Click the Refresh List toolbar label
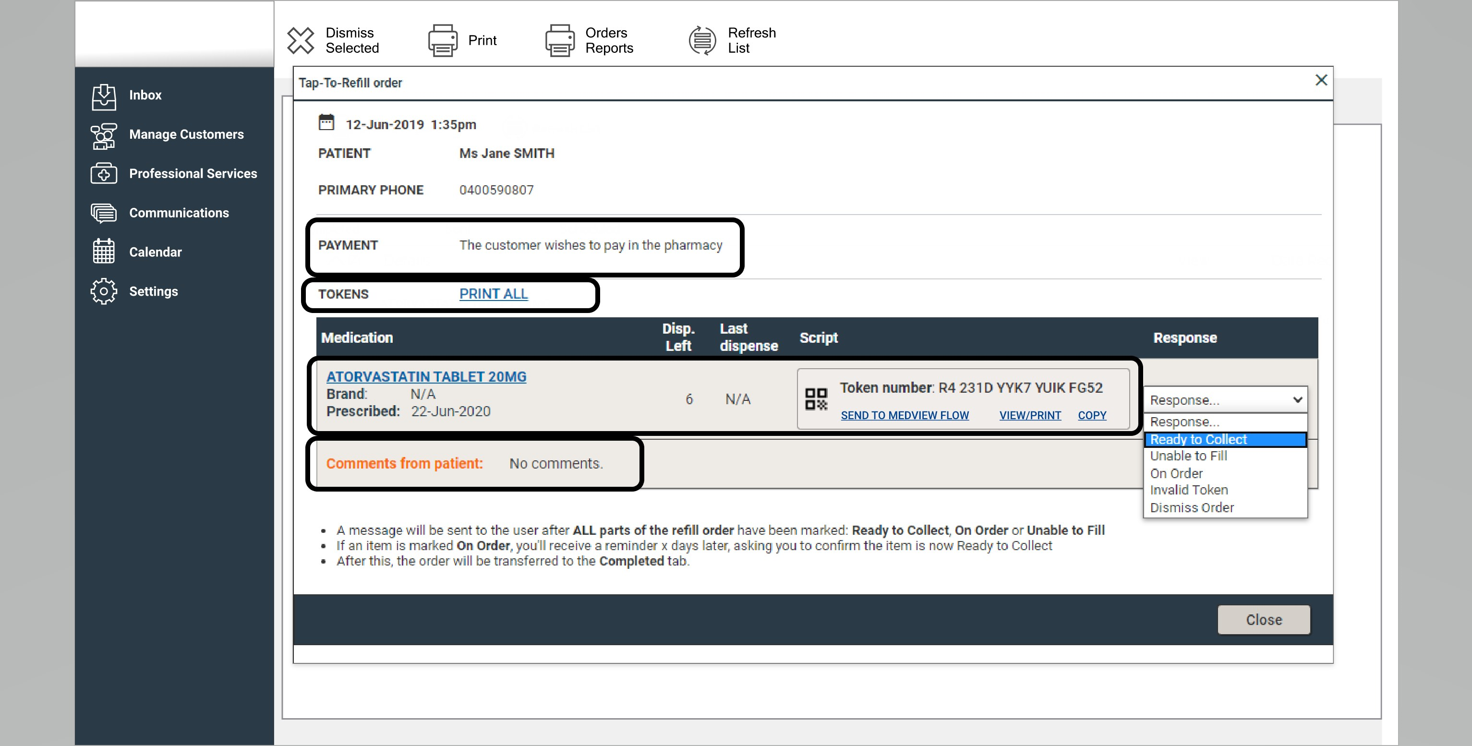The image size is (1472, 746). coord(751,40)
